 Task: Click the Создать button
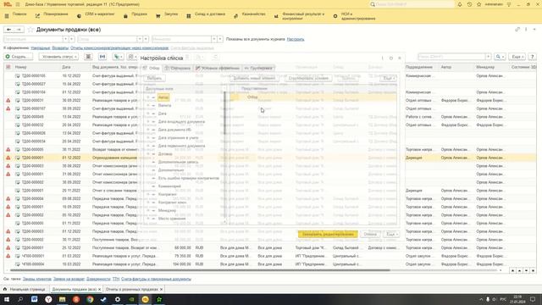point(19,57)
